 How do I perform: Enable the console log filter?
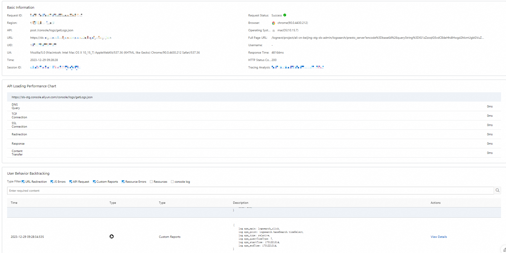(x=172, y=182)
